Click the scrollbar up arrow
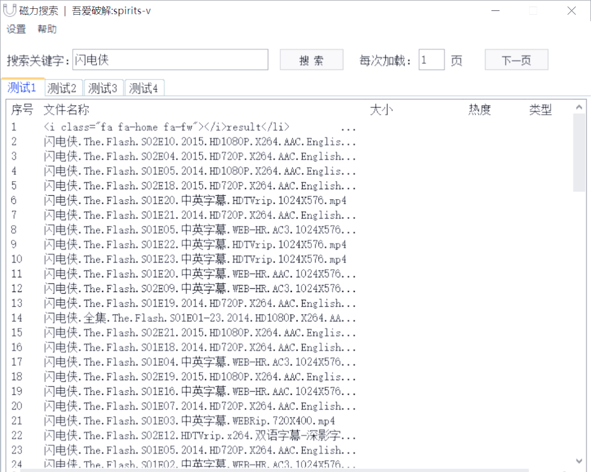 coord(580,107)
